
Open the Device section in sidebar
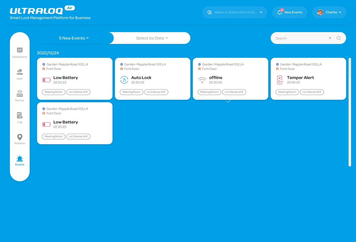click(19, 94)
